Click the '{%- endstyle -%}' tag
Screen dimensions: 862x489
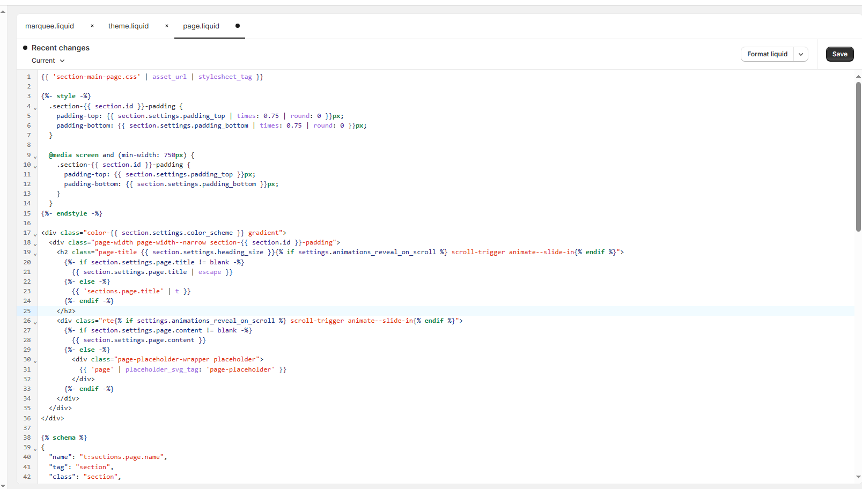72,213
